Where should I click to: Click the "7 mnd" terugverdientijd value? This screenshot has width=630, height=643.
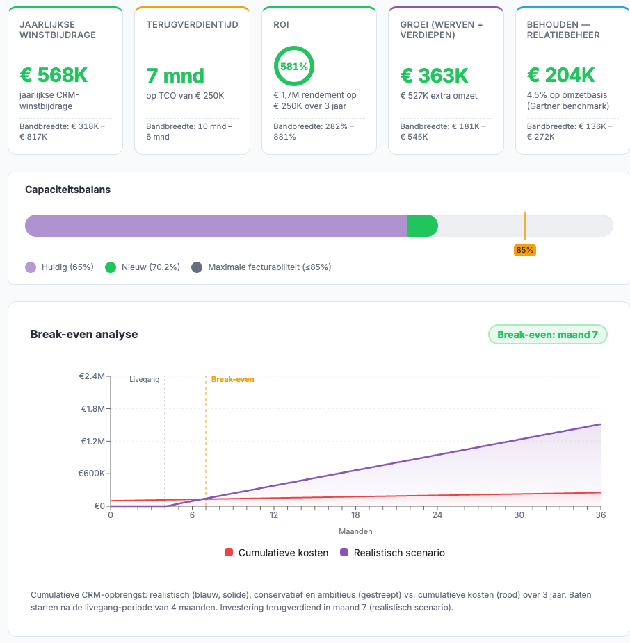175,75
